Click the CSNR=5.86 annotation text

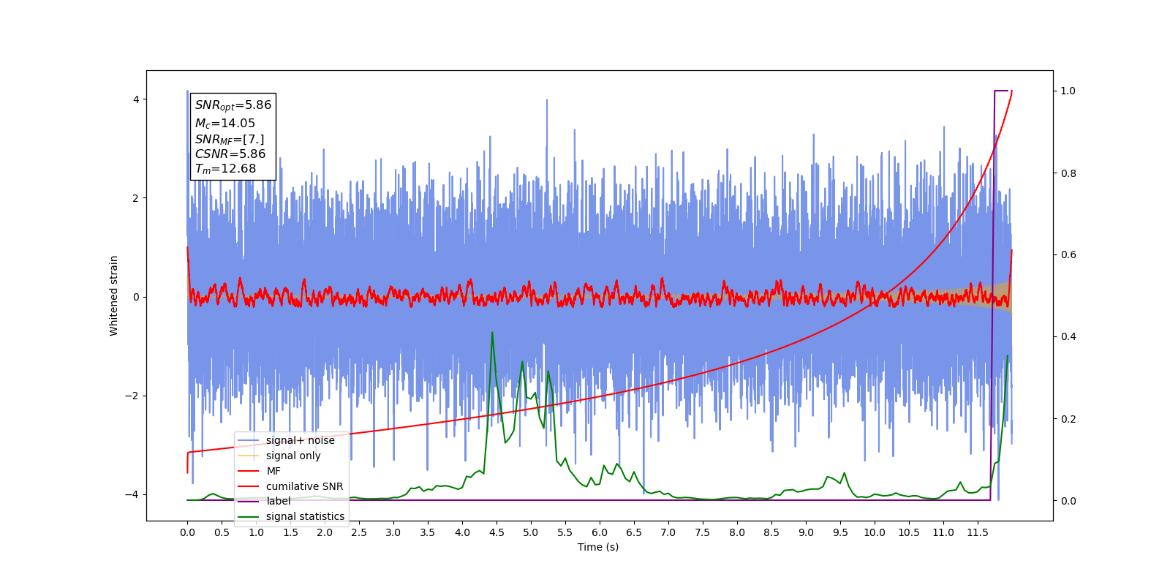[230, 154]
